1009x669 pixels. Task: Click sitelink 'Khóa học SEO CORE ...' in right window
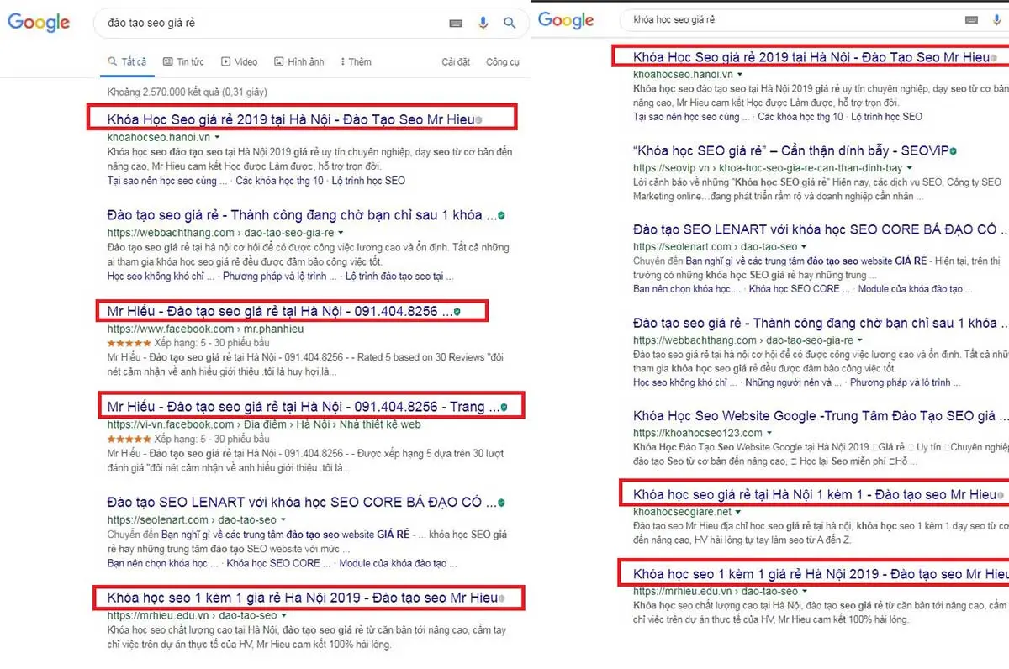[799, 288]
